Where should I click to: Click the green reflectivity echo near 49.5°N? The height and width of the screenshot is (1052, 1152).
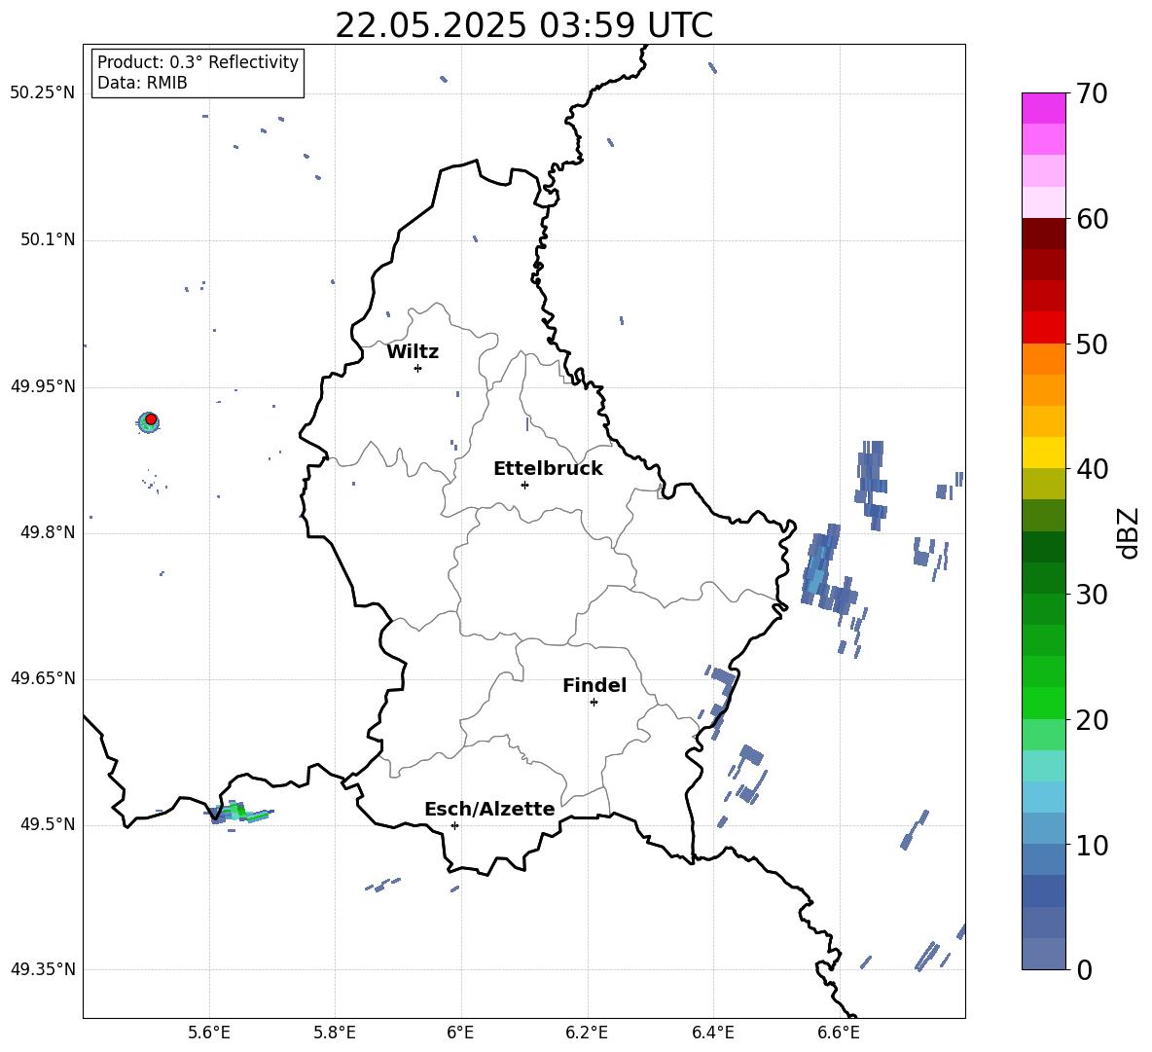[x=237, y=812]
